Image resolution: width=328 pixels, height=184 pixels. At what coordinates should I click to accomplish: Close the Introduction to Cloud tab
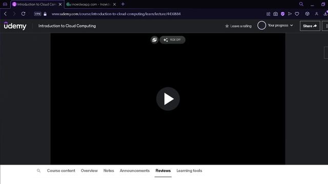(60, 4)
